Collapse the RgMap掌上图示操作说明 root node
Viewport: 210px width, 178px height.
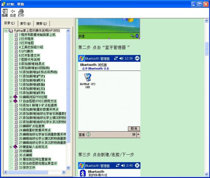(6, 31)
